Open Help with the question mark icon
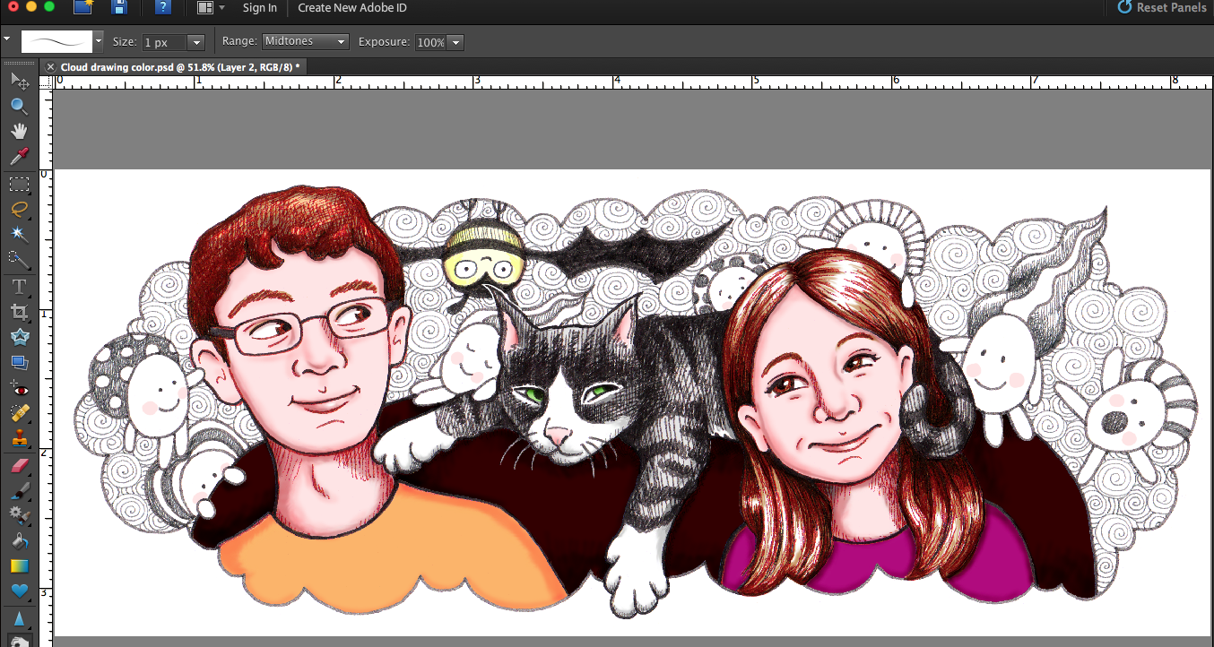Image resolution: width=1214 pixels, height=647 pixels. click(x=162, y=7)
